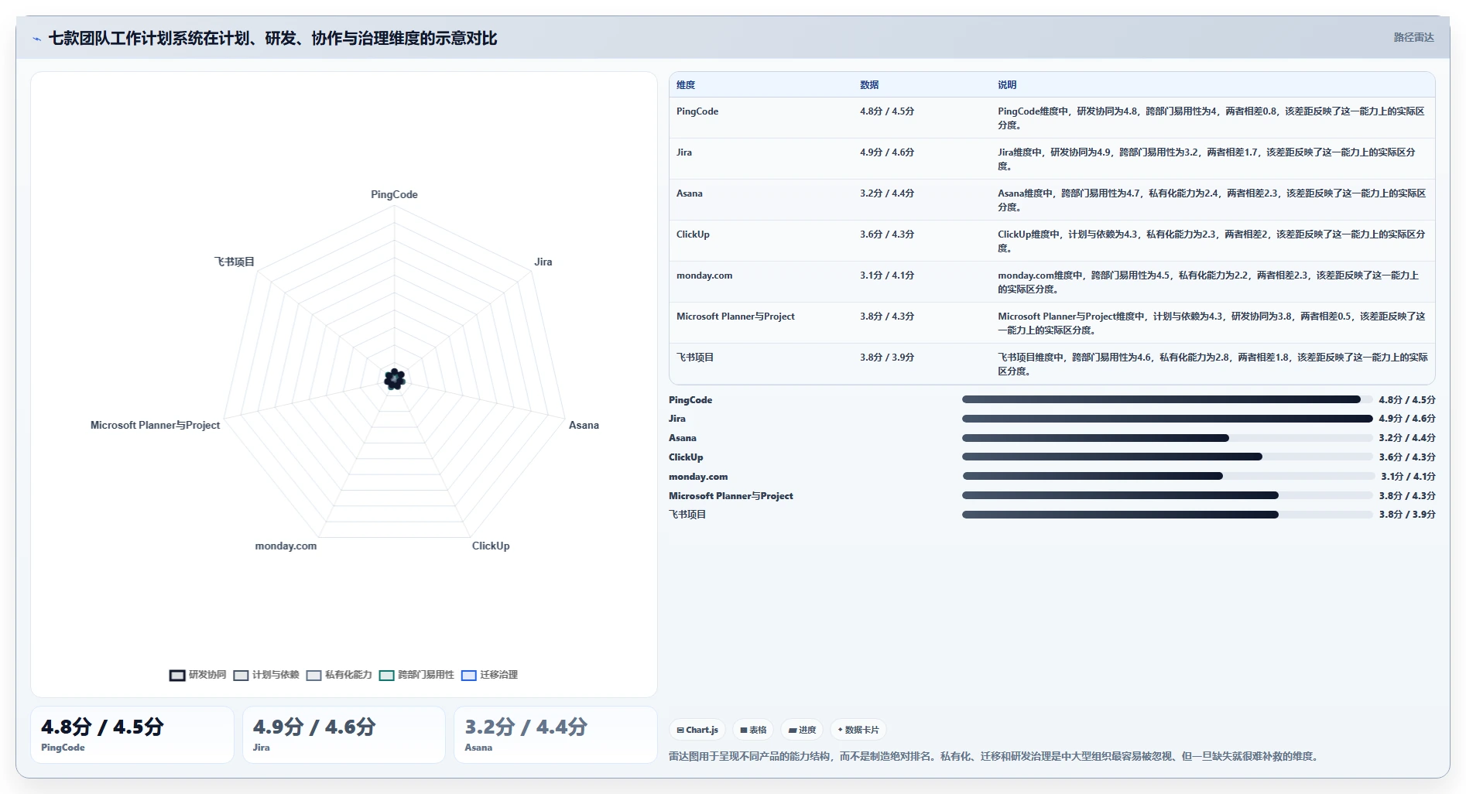Open the Asana score card
Image resolution: width=1466 pixels, height=794 pixels.
[x=555, y=734]
